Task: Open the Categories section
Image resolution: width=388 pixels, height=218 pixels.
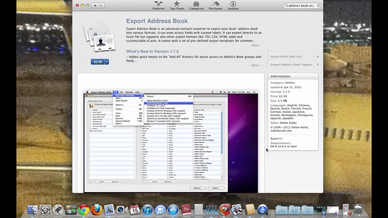Action: (x=196, y=5)
